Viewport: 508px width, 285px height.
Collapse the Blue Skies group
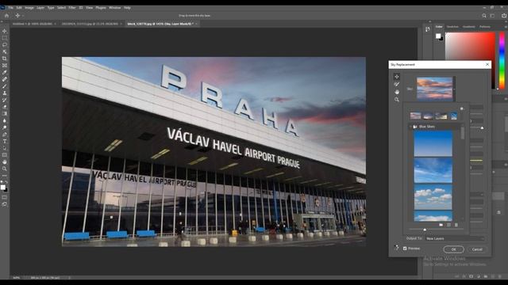click(411, 127)
